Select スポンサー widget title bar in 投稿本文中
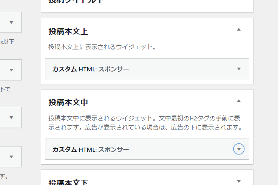The width and height of the screenshot is (278, 185). point(91,150)
